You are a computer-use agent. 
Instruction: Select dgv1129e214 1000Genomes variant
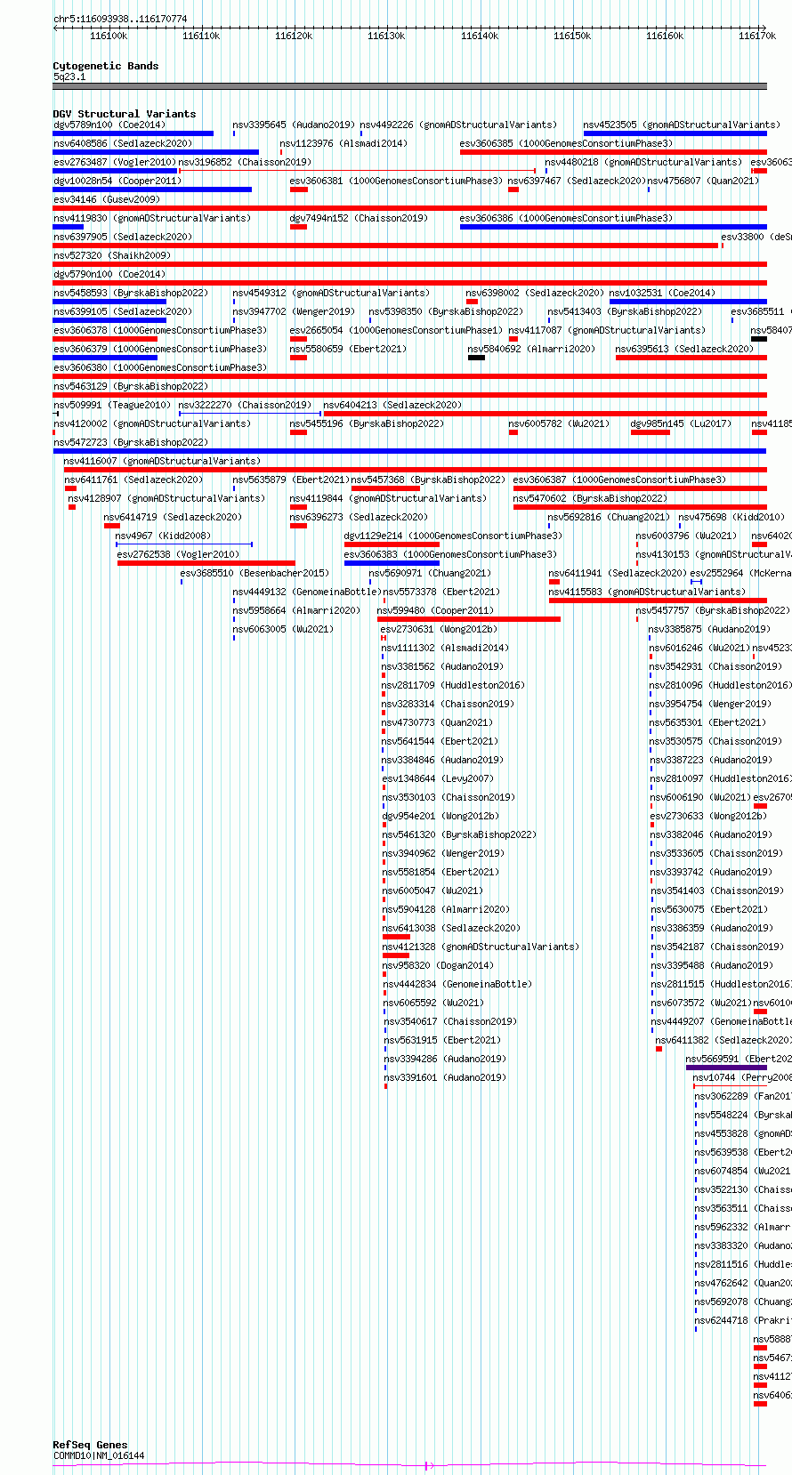pos(454,536)
